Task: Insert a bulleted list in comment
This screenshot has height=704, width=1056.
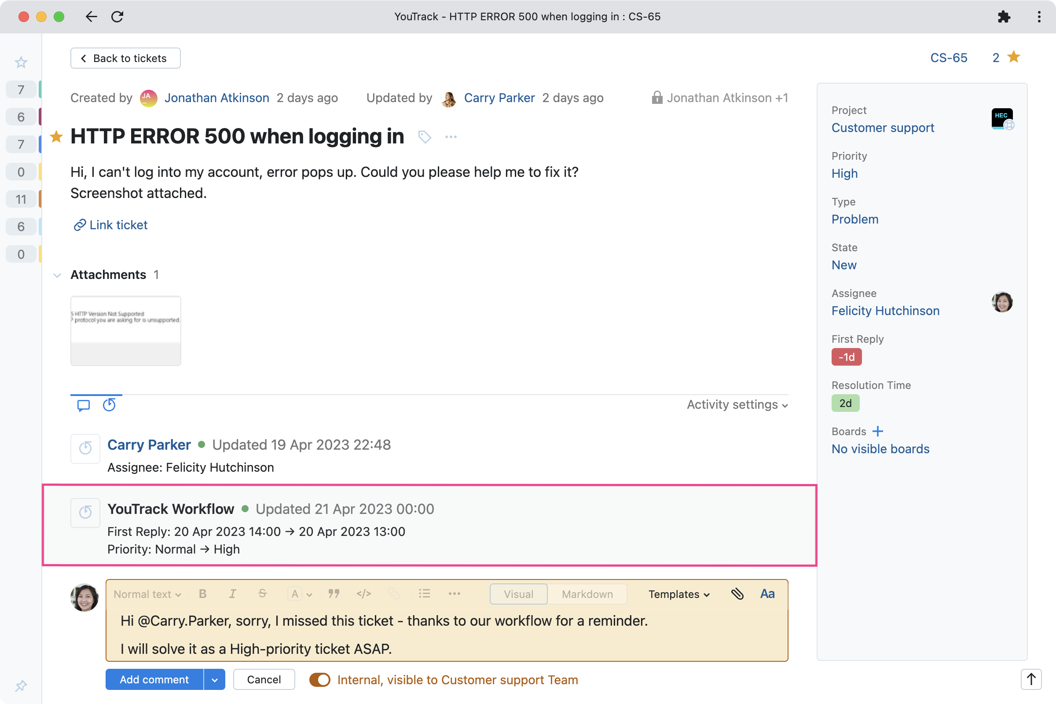Action: pyautogui.click(x=424, y=594)
